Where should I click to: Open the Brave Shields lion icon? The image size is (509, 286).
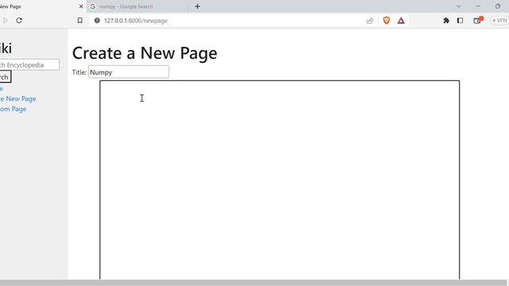click(x=387, y=21)
